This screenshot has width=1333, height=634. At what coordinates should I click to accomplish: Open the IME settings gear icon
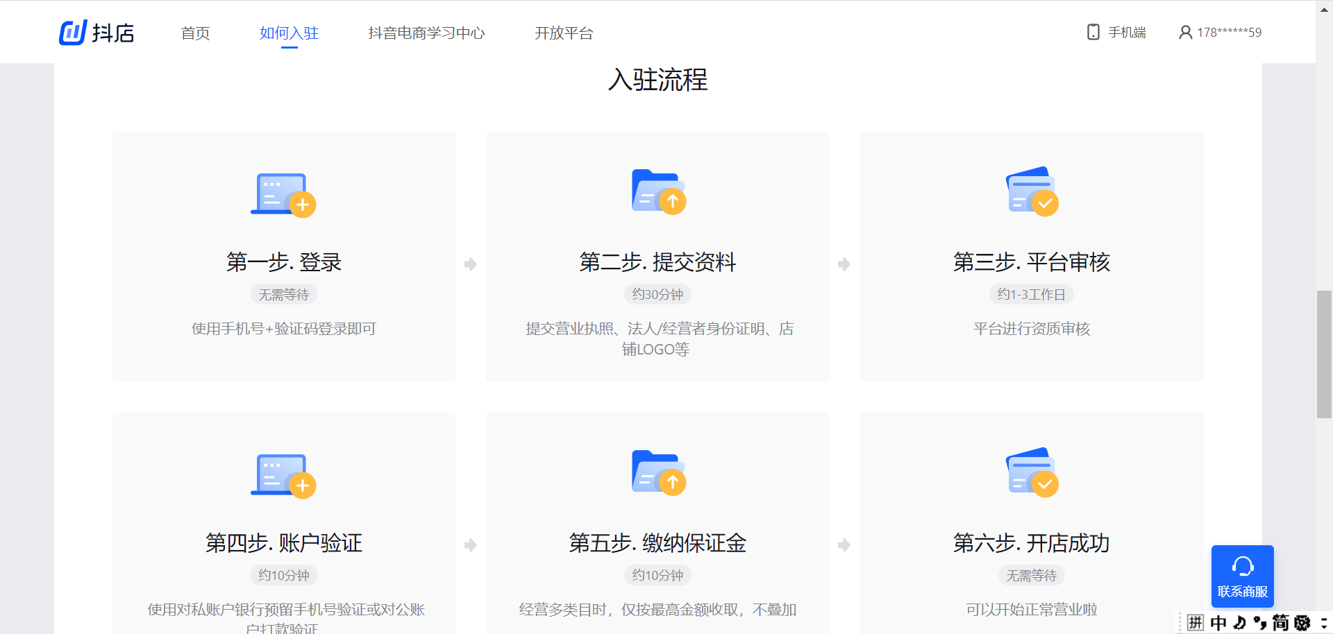pos(1302,622)
